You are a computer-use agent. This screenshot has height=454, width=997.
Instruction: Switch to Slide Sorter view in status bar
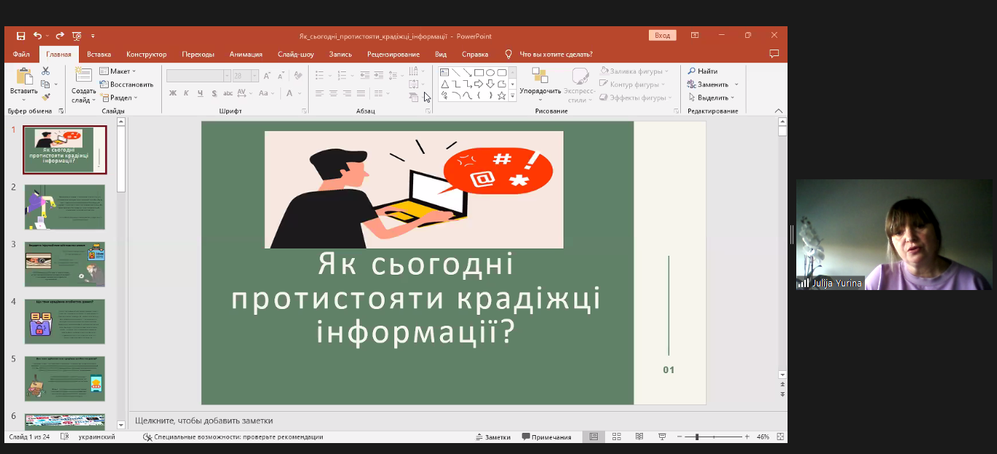617,437
